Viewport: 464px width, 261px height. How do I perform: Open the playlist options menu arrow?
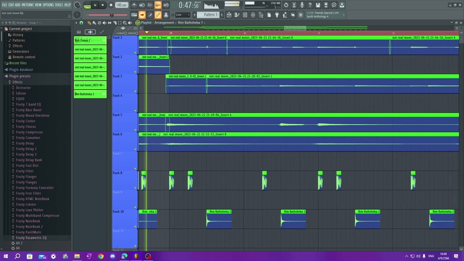[x=76, y=22]
